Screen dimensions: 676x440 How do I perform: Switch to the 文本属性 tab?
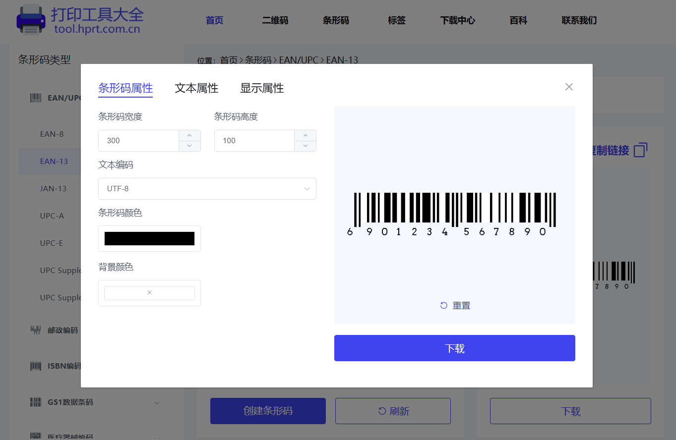pyautogui.click(x=196, y=88)
